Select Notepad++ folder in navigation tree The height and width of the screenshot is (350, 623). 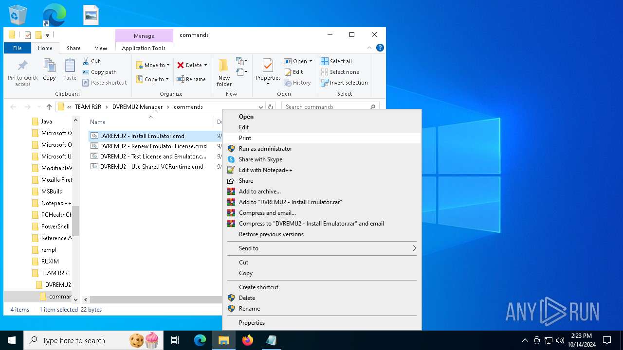(x=52, y=203)
